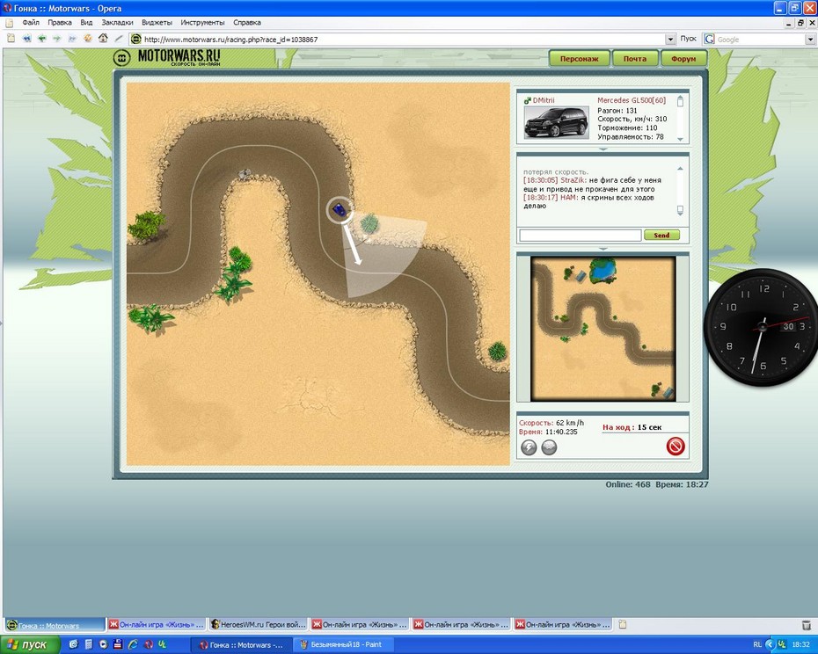The width and height of the screenshot is (818, 654).
Task: Go back with the green left arrow
Action: click(x=41, y=39)
